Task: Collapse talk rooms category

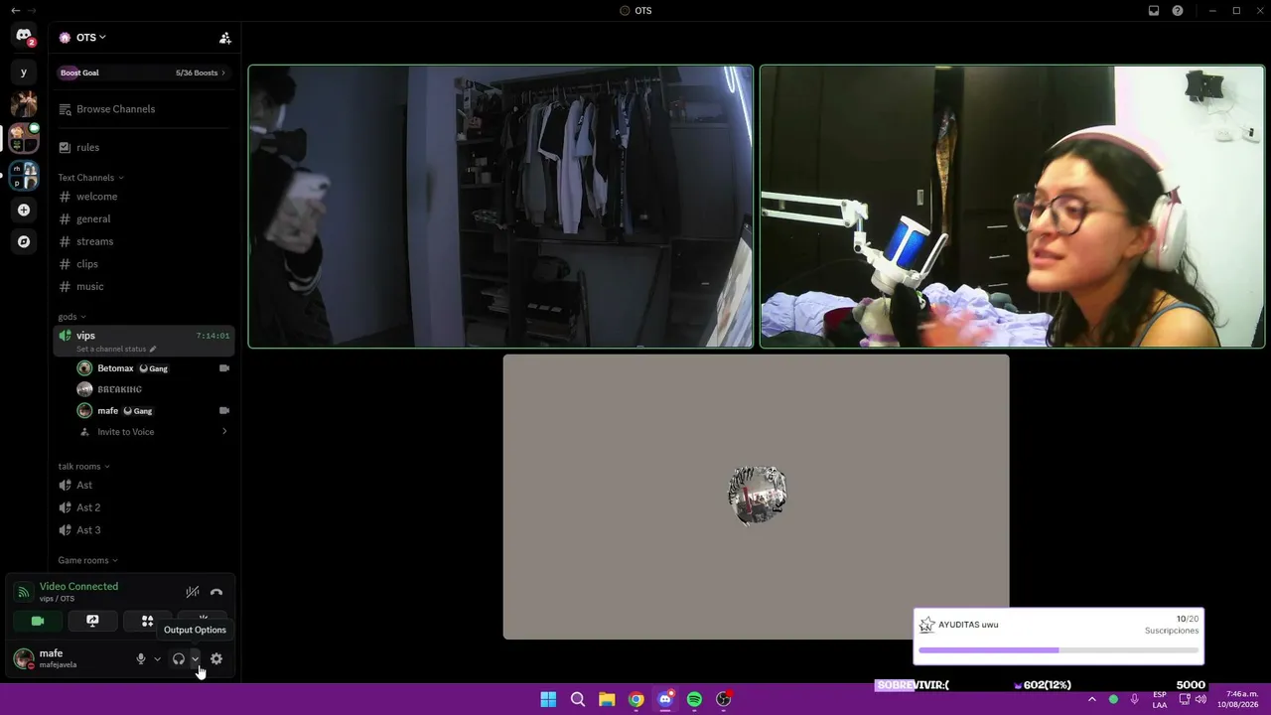Action: coord(83,467)
